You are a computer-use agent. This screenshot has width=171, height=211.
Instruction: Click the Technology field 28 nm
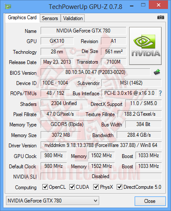click(57, 52)
